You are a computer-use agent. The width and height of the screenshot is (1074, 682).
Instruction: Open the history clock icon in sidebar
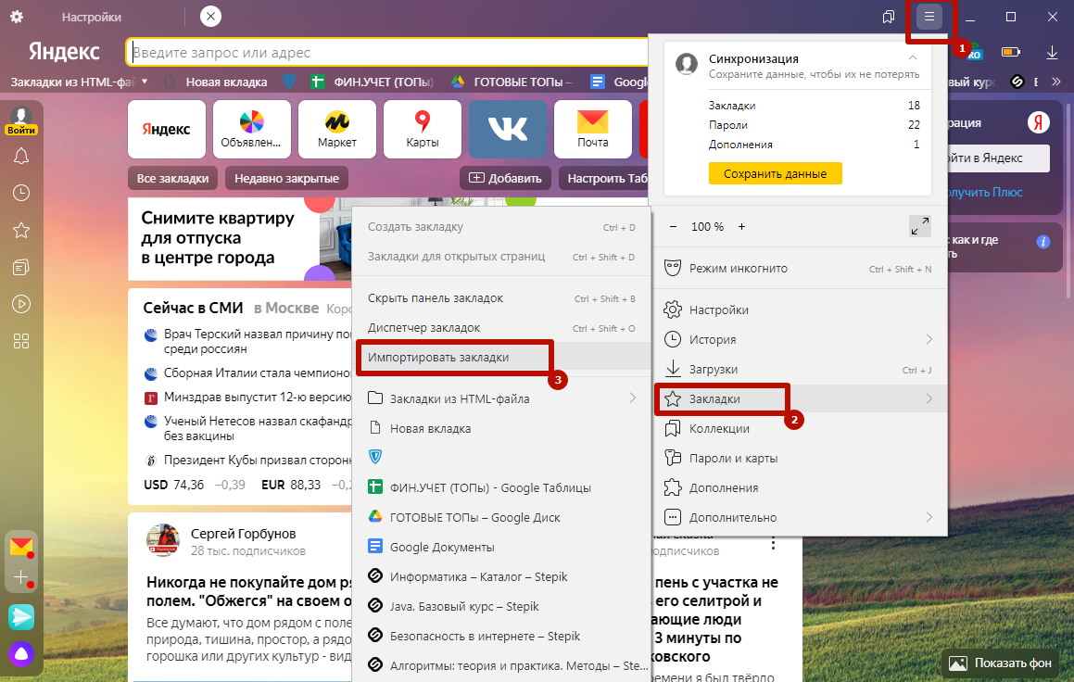pyautogui.click(x=20, y=193)
